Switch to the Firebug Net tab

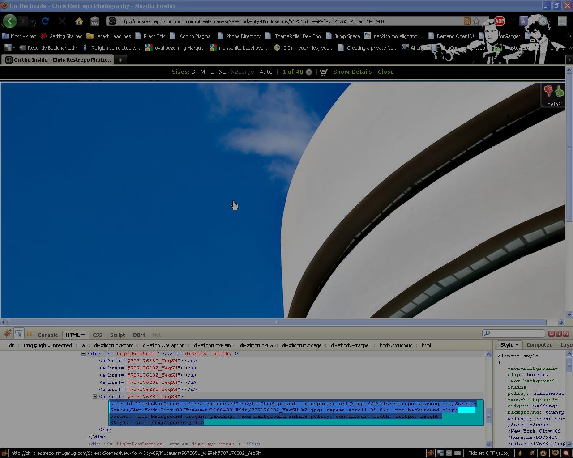click(x=157, y=335)
